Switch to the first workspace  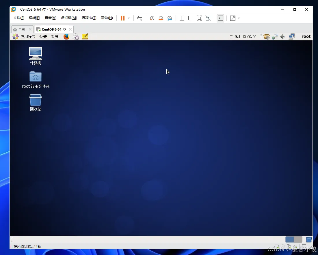pyautogui.click(x=290, y=239)
